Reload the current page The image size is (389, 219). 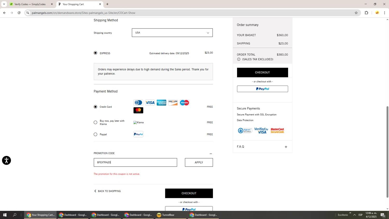click(19, 13)
